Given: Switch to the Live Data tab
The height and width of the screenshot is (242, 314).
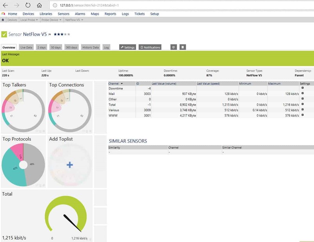Looking at the screenshot, I should 26,47.
